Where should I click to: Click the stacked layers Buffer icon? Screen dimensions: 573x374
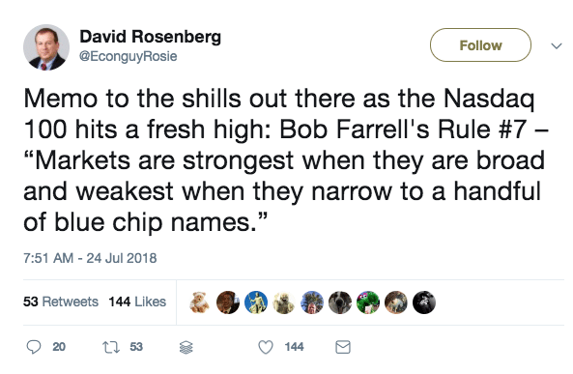tap(186, 347)
